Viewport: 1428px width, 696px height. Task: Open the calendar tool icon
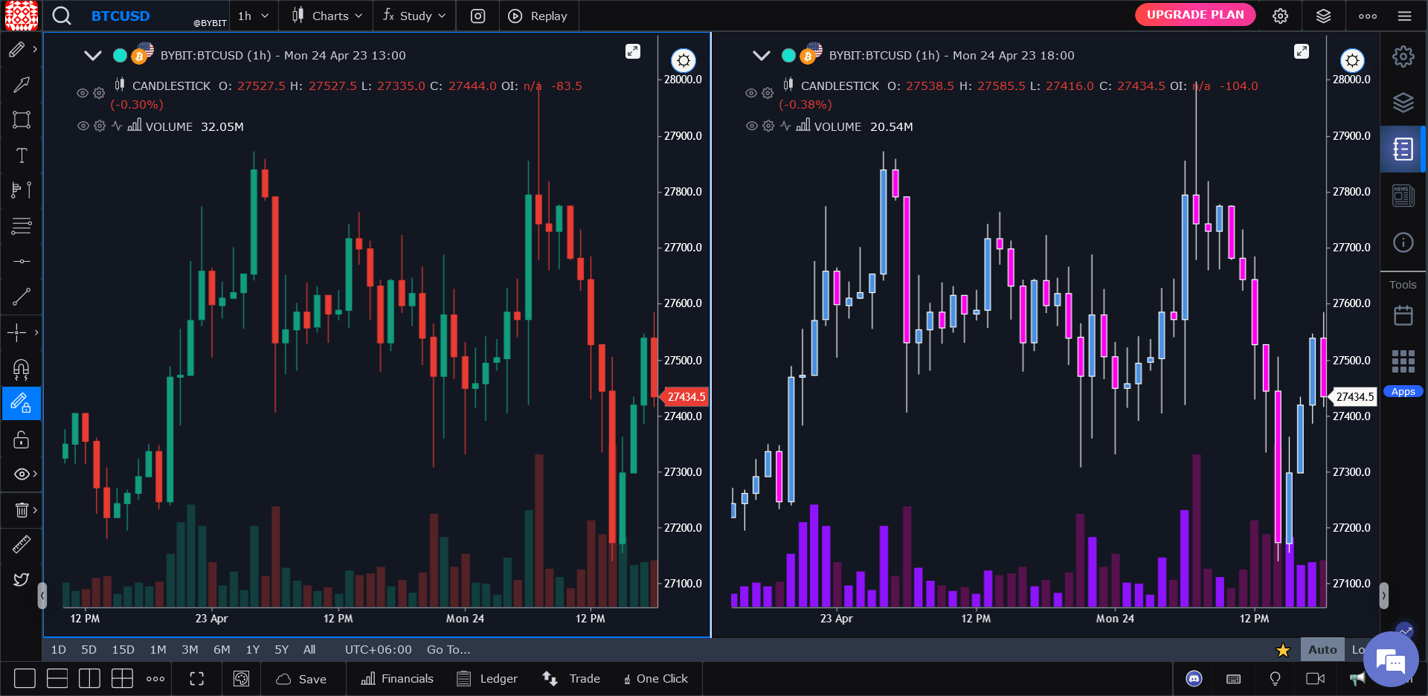[1403, 316]
